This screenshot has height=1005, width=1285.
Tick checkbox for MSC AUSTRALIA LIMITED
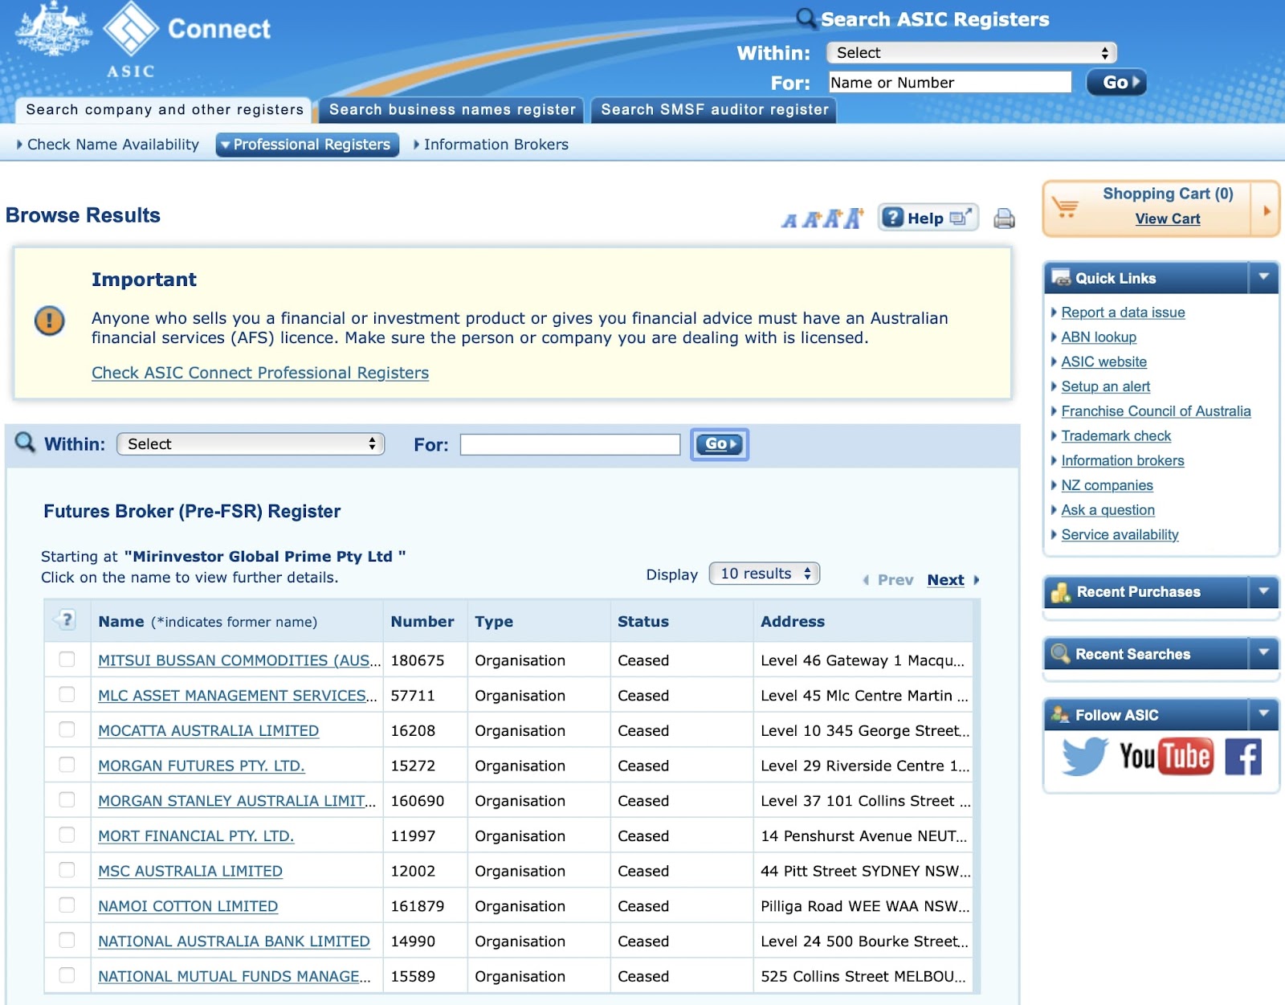67,870
